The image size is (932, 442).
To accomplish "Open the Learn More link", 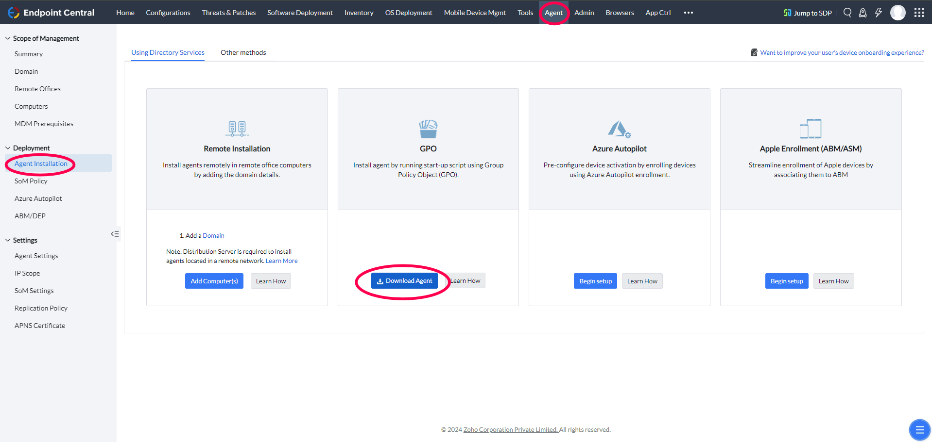I will click(x=282, y=261).
